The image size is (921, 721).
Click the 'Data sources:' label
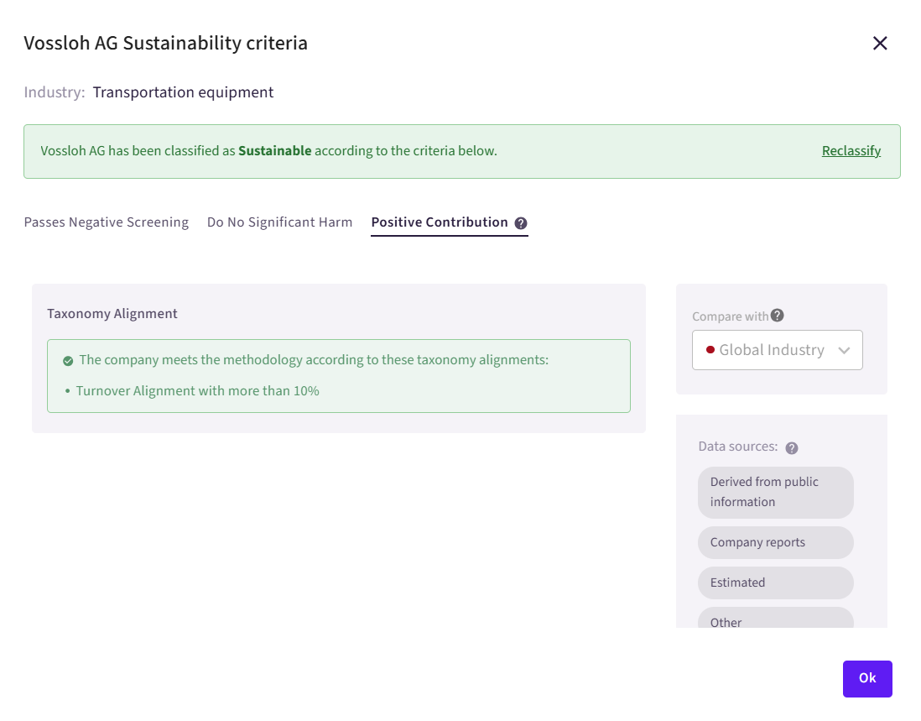click(x=738, y=447)
